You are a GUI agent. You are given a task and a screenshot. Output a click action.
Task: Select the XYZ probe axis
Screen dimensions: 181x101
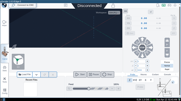point(135,80)
